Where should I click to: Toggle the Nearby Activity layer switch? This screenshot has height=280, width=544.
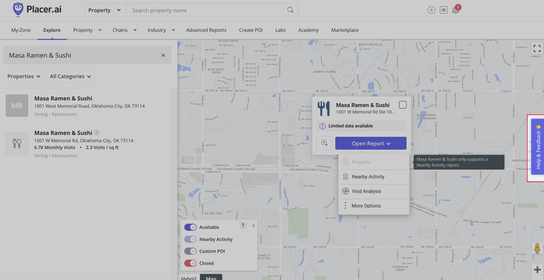[190, 239]
